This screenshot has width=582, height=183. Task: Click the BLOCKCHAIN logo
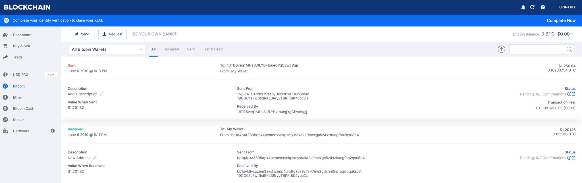pos(27,7)
